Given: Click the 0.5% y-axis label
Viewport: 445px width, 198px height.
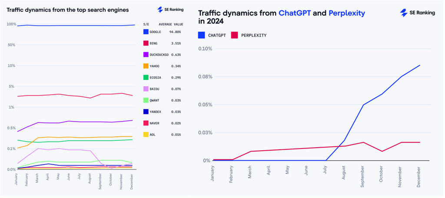Looking at the screenshot, I should (11, 128).
